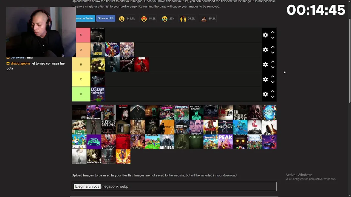Select Dark Souls III cover in B tier
This screenshot has width=351, height=197.
pyautogui.click(x=98, y=65)
